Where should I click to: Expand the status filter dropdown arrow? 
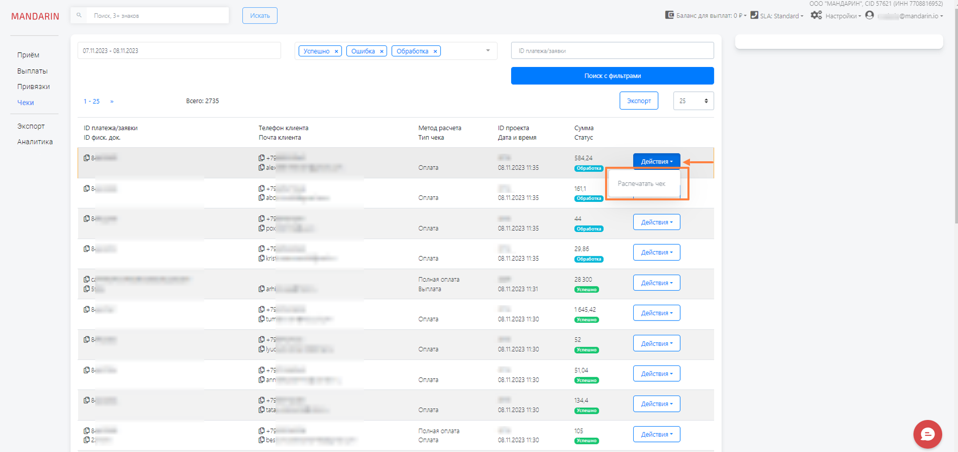coord(488,51)
